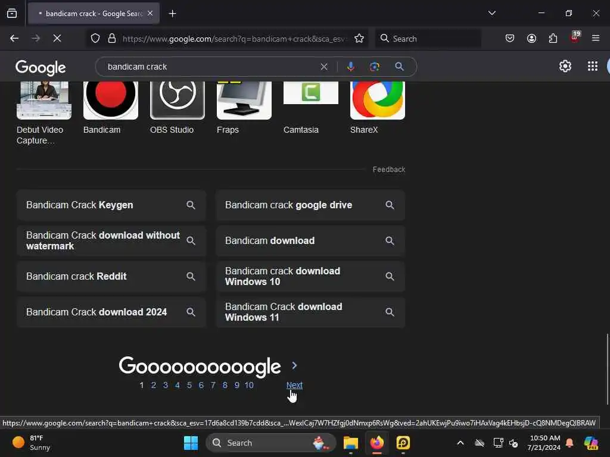610x457 pixels.
Task: Go to results page 9
Action: 236,385
